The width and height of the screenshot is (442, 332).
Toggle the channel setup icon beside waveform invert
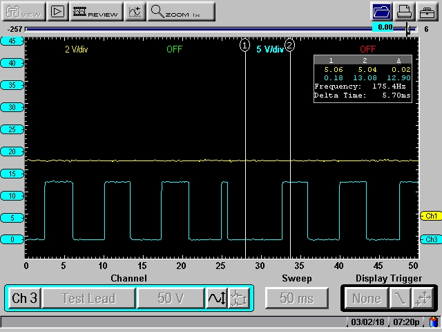(x=238, y=298)
